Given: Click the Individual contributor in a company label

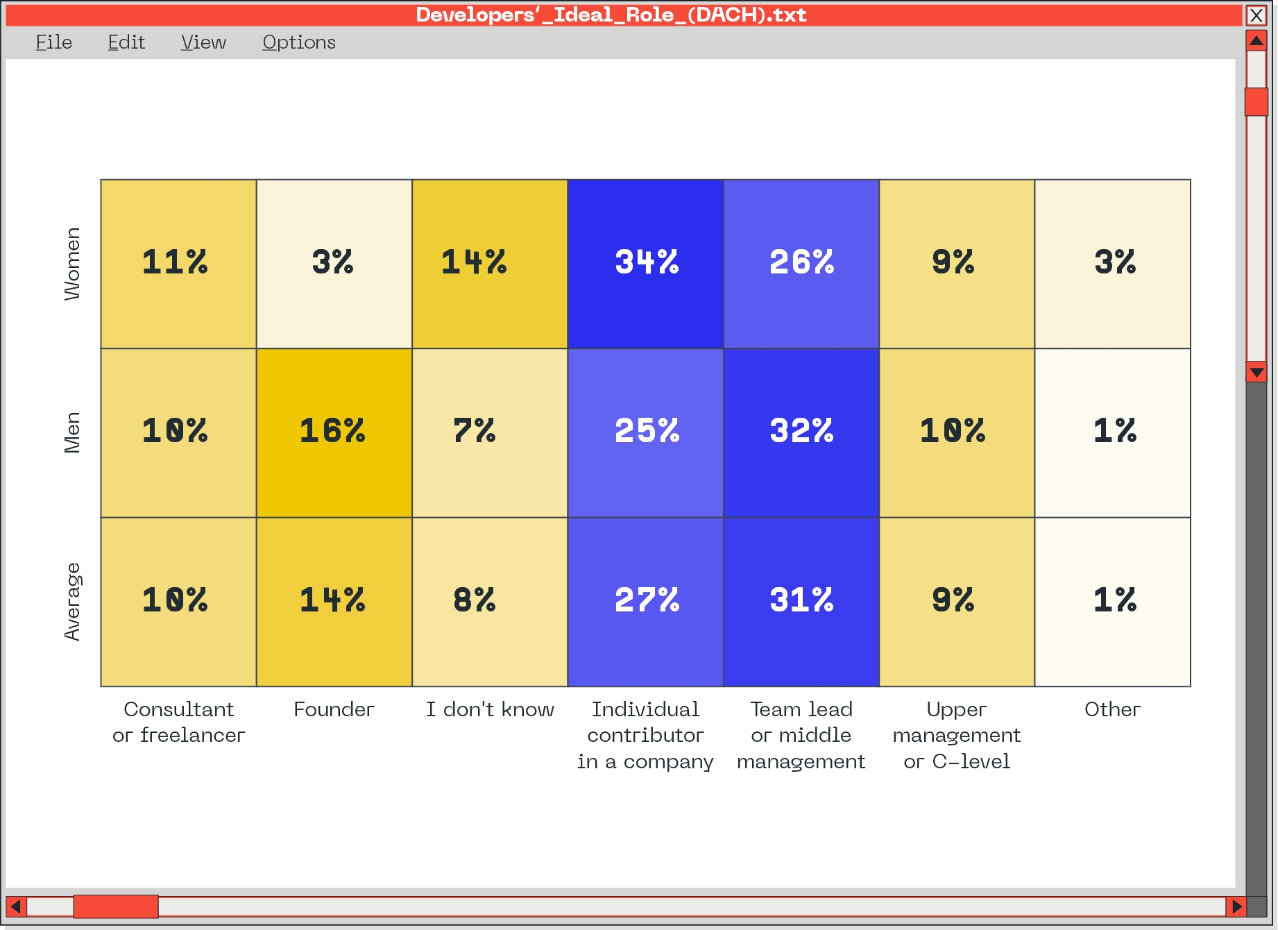Looking at the screenshot, I should pyautogui.click(x=645, y=735).
